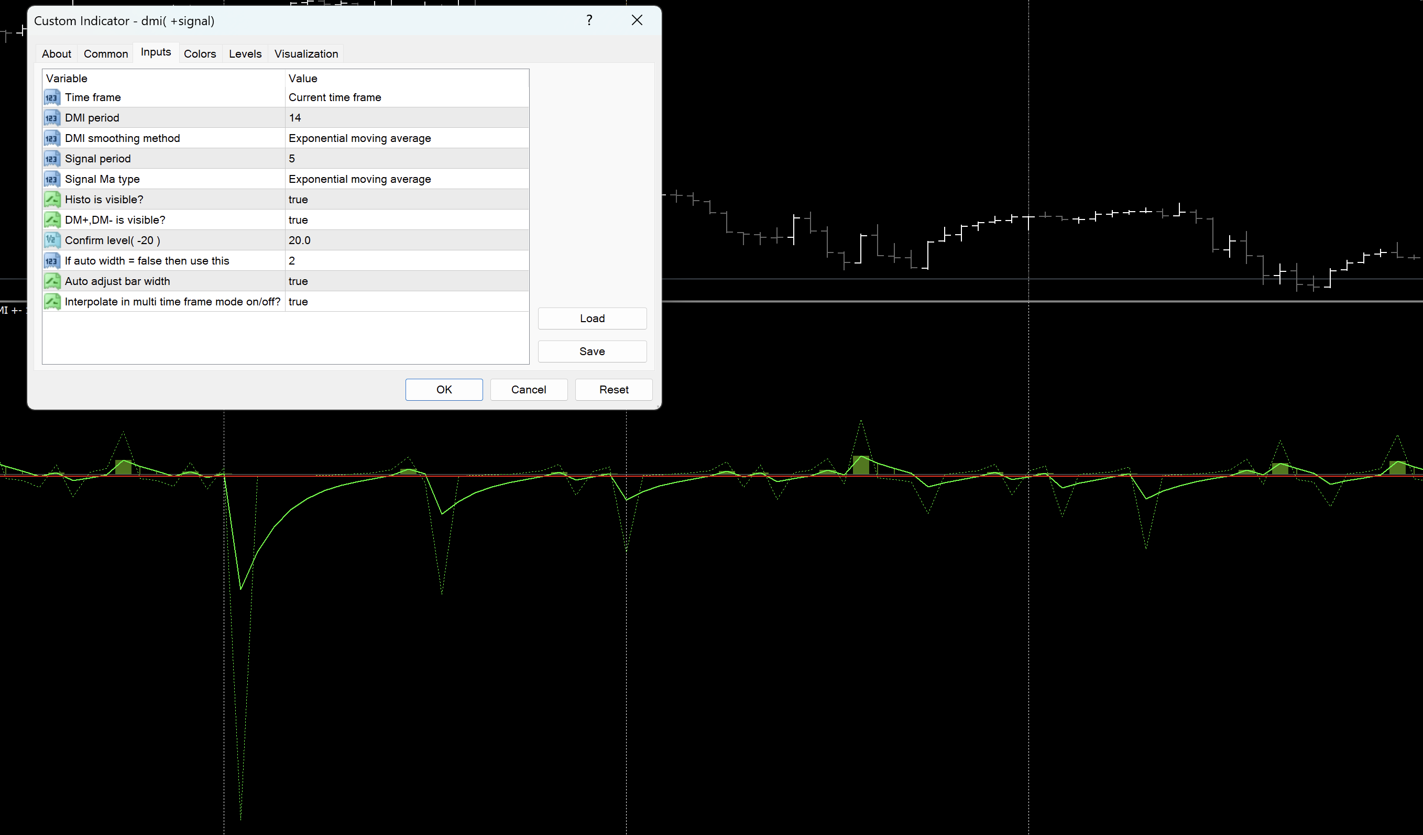Click the DMI smoothing method row icon
This screenshot has height=835, width=1423.
[51, 138]
